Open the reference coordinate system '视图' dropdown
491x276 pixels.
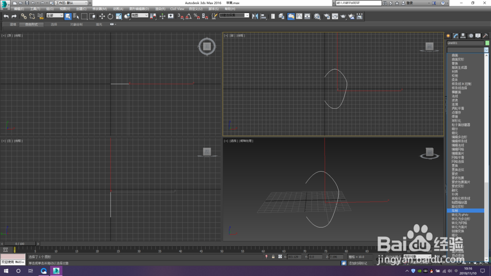[140, 16]
